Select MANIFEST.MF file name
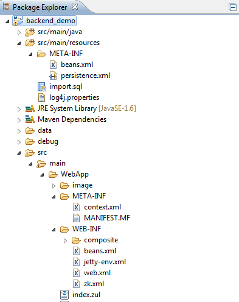239x302 pixels. (x=107, y=218)
